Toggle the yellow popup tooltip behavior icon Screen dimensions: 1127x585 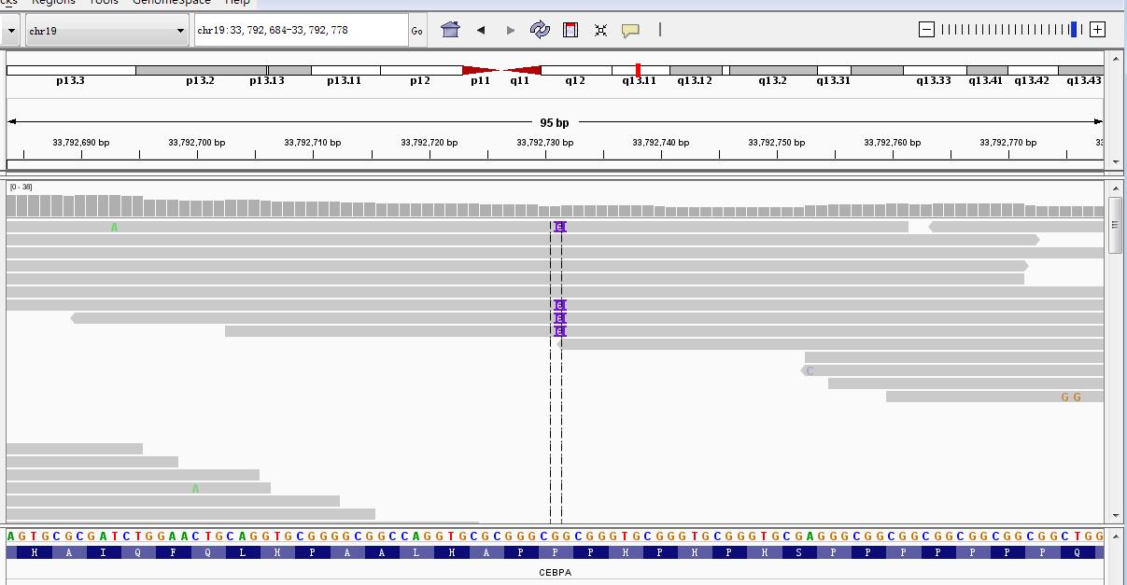pos(631,29)
